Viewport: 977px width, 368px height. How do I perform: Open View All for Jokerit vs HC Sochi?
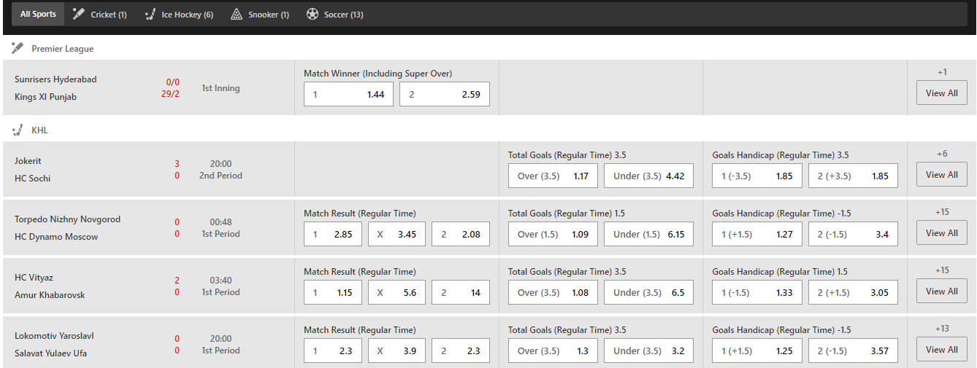(942, 174)
